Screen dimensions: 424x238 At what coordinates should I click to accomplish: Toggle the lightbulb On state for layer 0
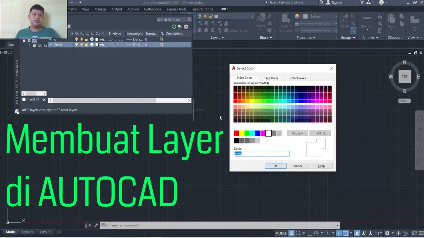[x=77, y=39]
